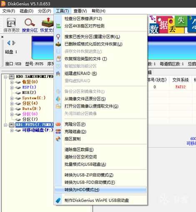Choose 批量格式化USB磁盘(A)
196x212 pixels.
101,164
